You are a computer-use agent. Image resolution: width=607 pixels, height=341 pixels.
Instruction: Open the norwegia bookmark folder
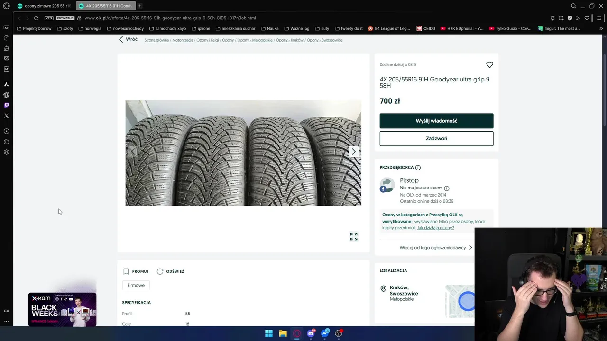tap(90, 28)
